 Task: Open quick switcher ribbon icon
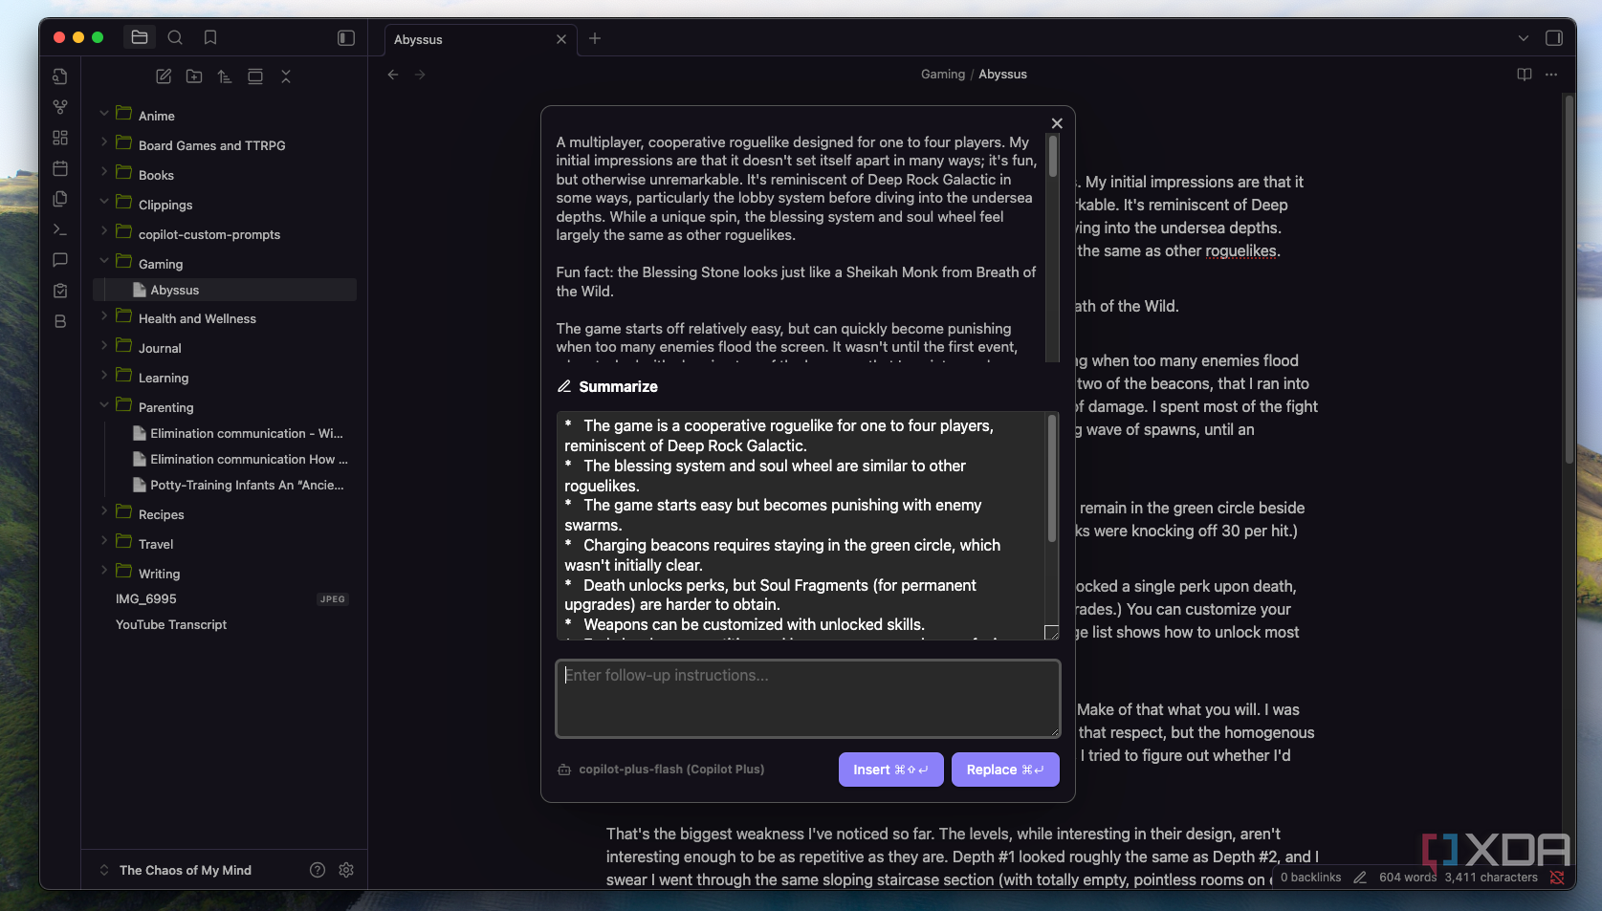[x=60, y=76]
